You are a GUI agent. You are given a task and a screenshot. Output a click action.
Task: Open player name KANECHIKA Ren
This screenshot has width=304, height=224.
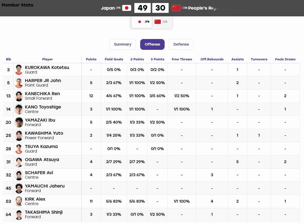click(42, 94)
